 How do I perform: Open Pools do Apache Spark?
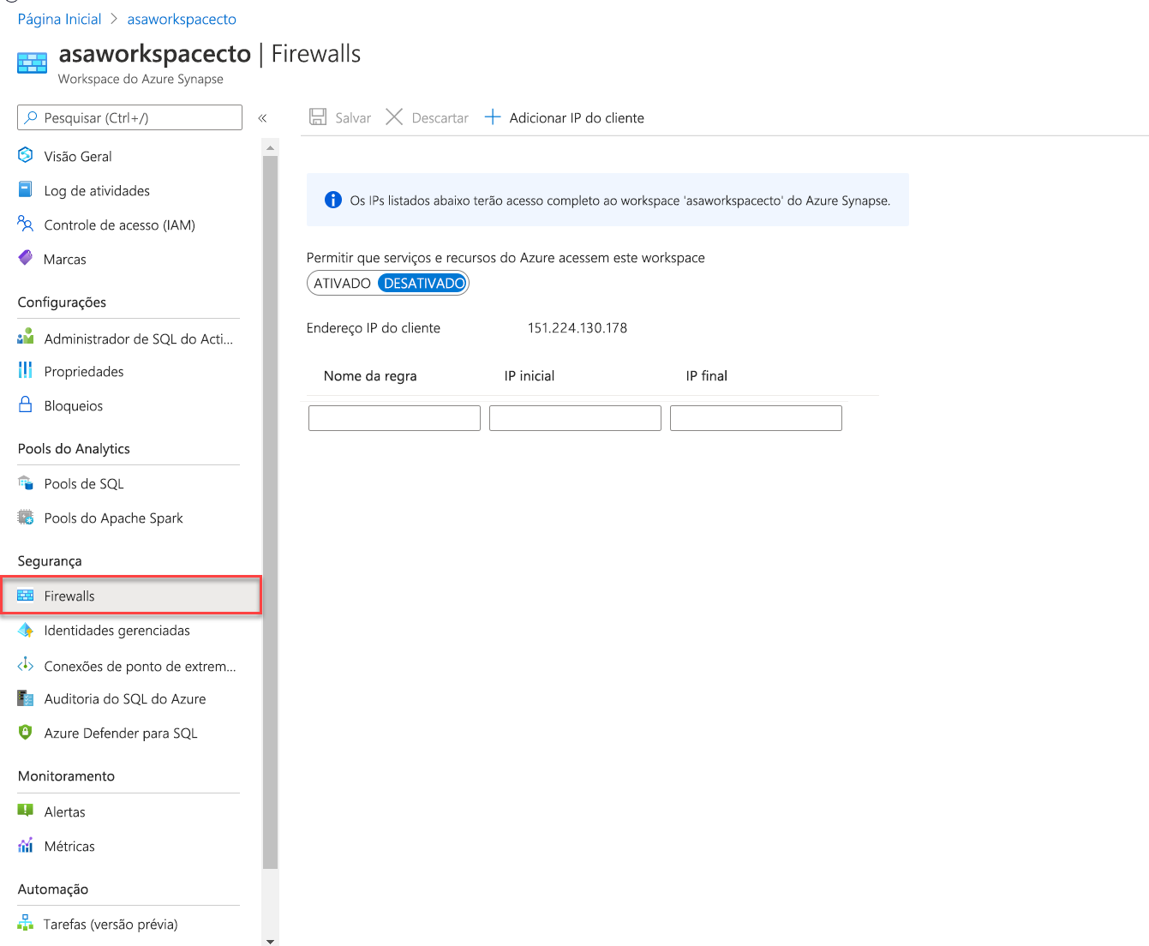[114, 518]
